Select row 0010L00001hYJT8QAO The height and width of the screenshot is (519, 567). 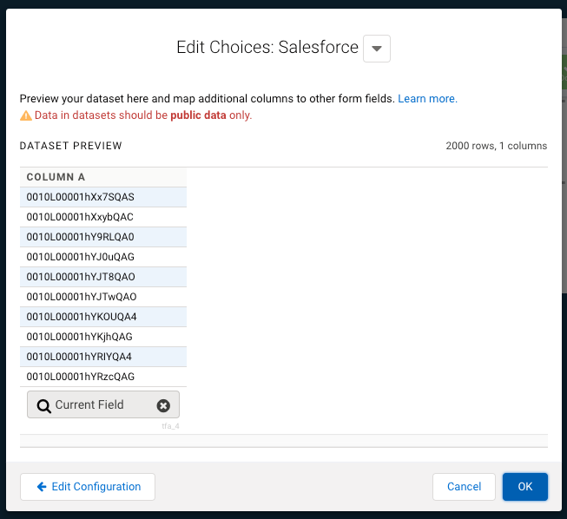point(81,277)
